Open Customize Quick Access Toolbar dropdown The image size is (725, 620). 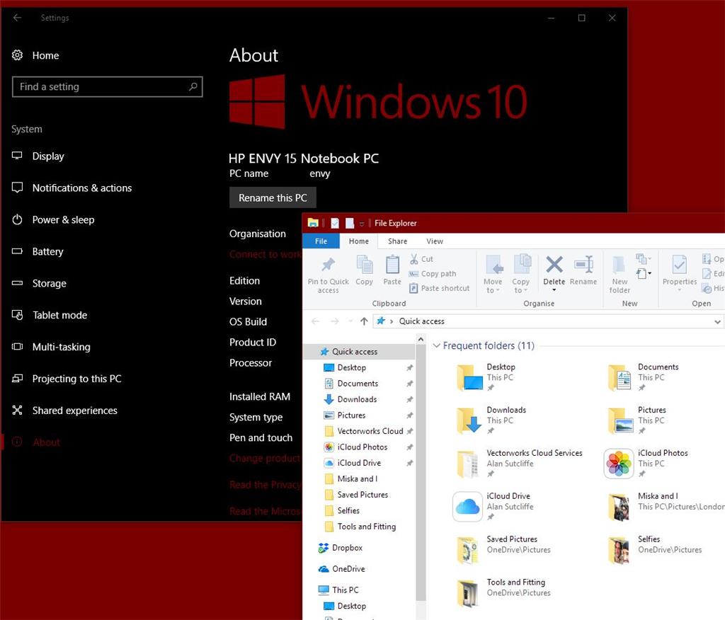point(362,224)
